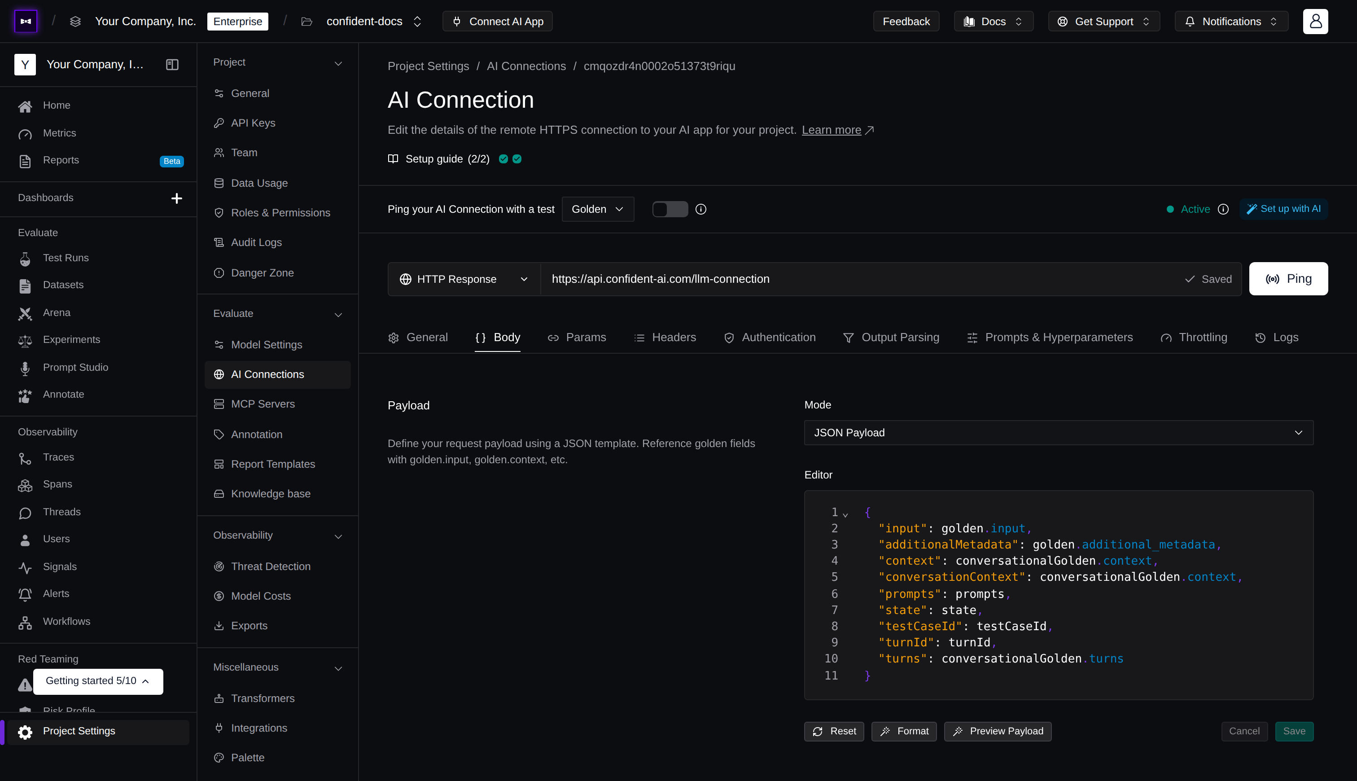The image size is (1357, 781).
Task: Add a new dashboard with plus icon
Action: coord(176,198)
